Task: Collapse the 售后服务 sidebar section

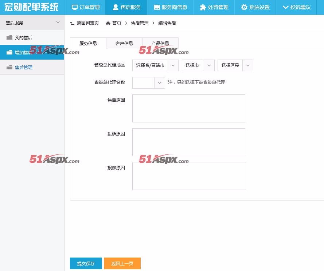Action: (x=58, y=22)
